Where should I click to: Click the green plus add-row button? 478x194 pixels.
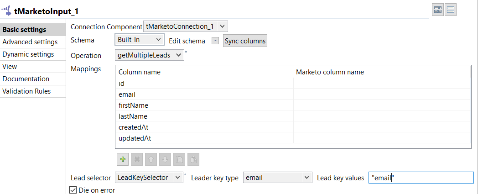122,159
